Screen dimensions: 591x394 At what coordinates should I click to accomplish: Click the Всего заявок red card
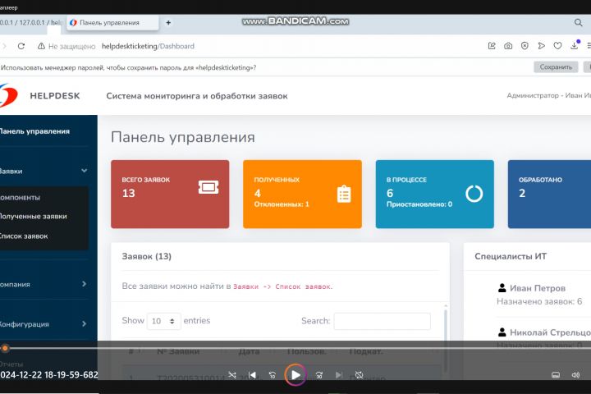pyautogui.click(x=170, y=195)
